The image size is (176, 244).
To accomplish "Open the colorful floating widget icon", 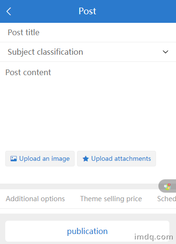I will (167, 186).
